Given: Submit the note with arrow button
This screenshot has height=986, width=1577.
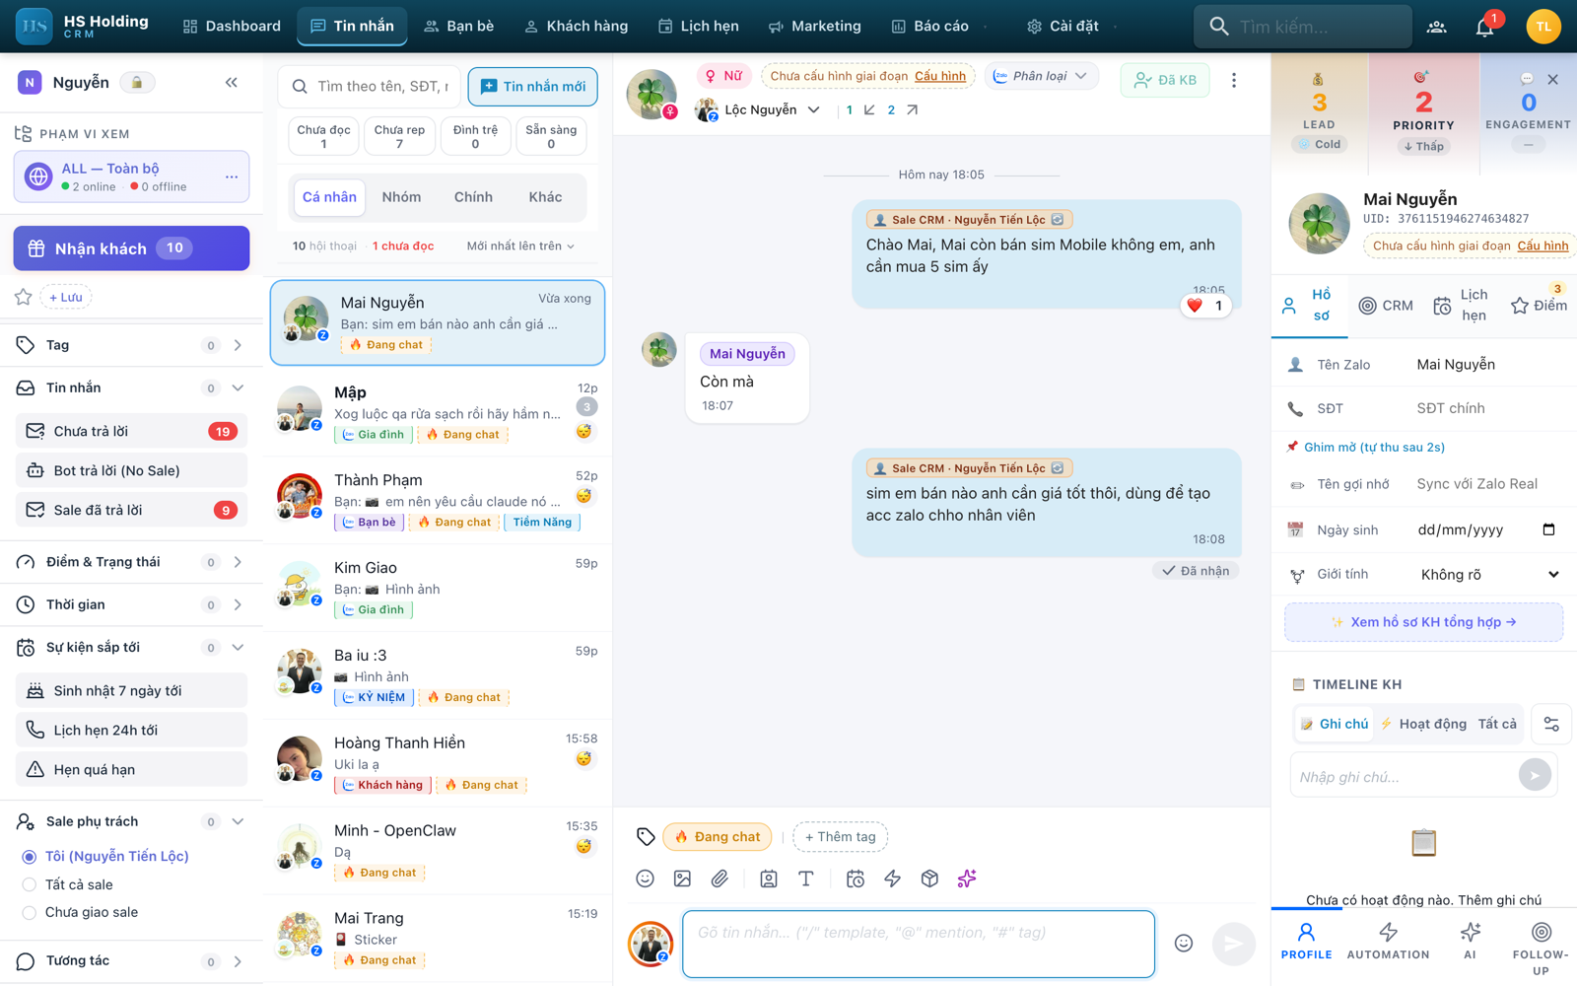Looking at the screenshot, I should pos(1535,776).
